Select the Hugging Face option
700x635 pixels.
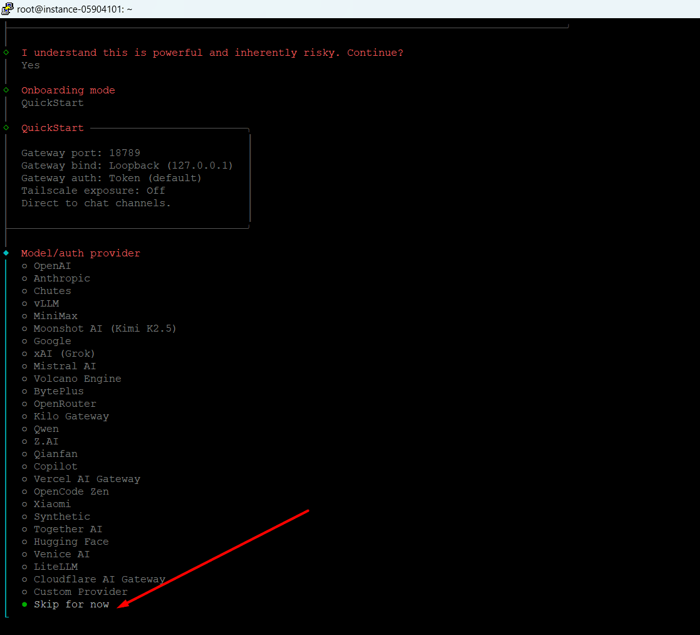click(71, 542)
